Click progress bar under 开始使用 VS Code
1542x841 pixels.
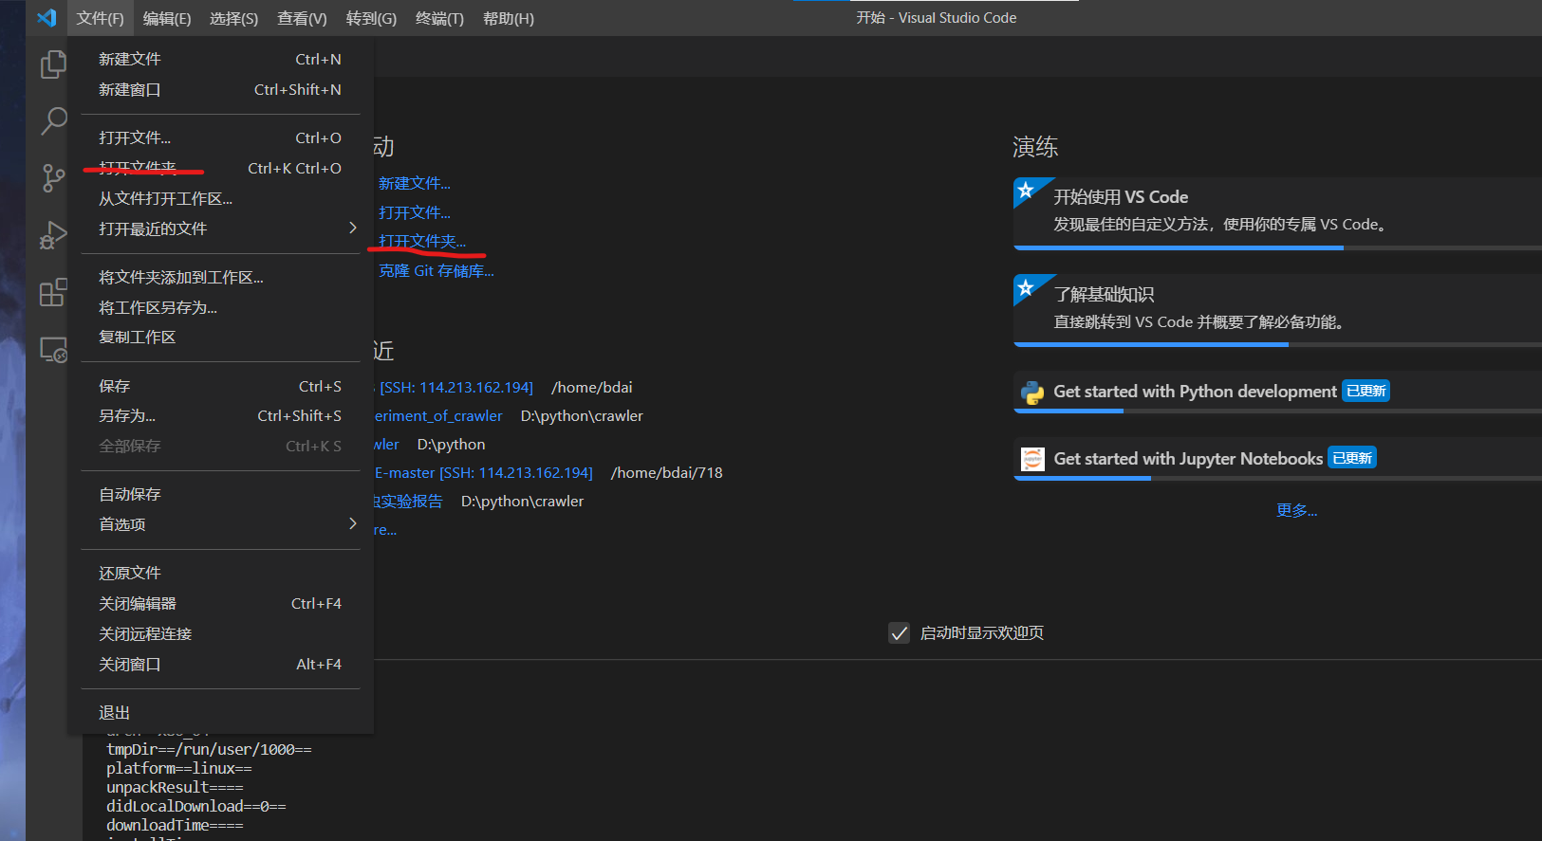point(1277,247)
